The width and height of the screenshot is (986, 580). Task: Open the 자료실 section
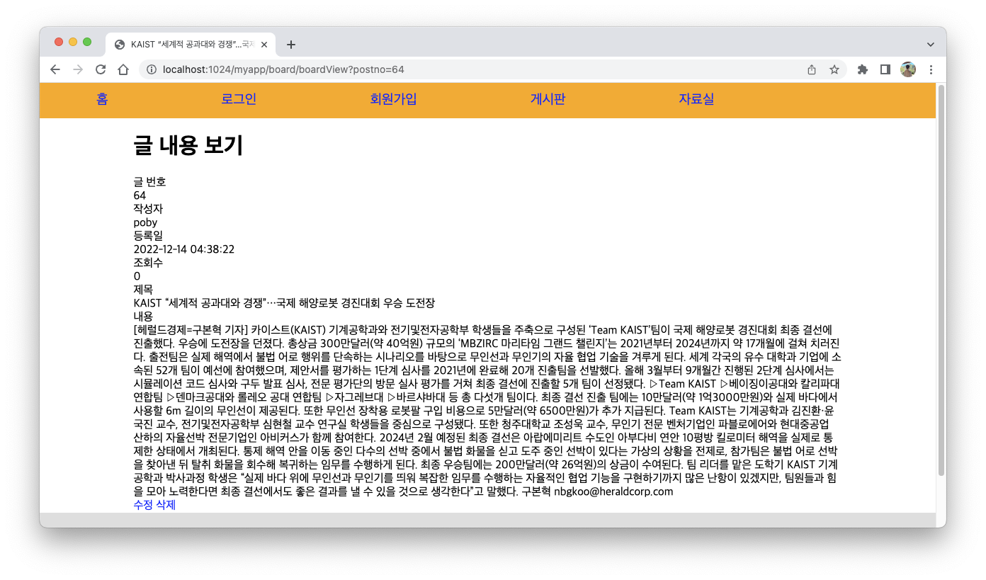pos(696,99)
